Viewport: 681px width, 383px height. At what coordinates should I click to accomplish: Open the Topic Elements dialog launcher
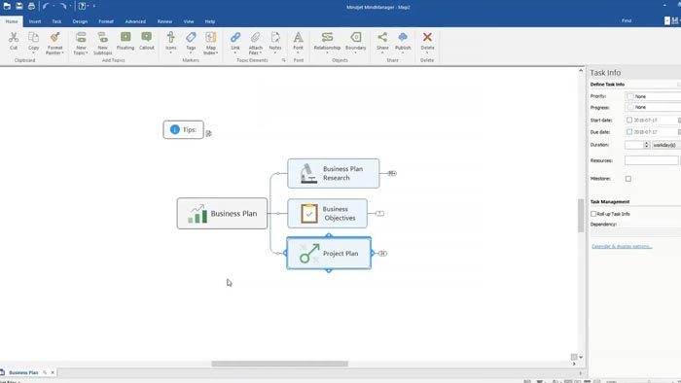click(x=284, y=60)
